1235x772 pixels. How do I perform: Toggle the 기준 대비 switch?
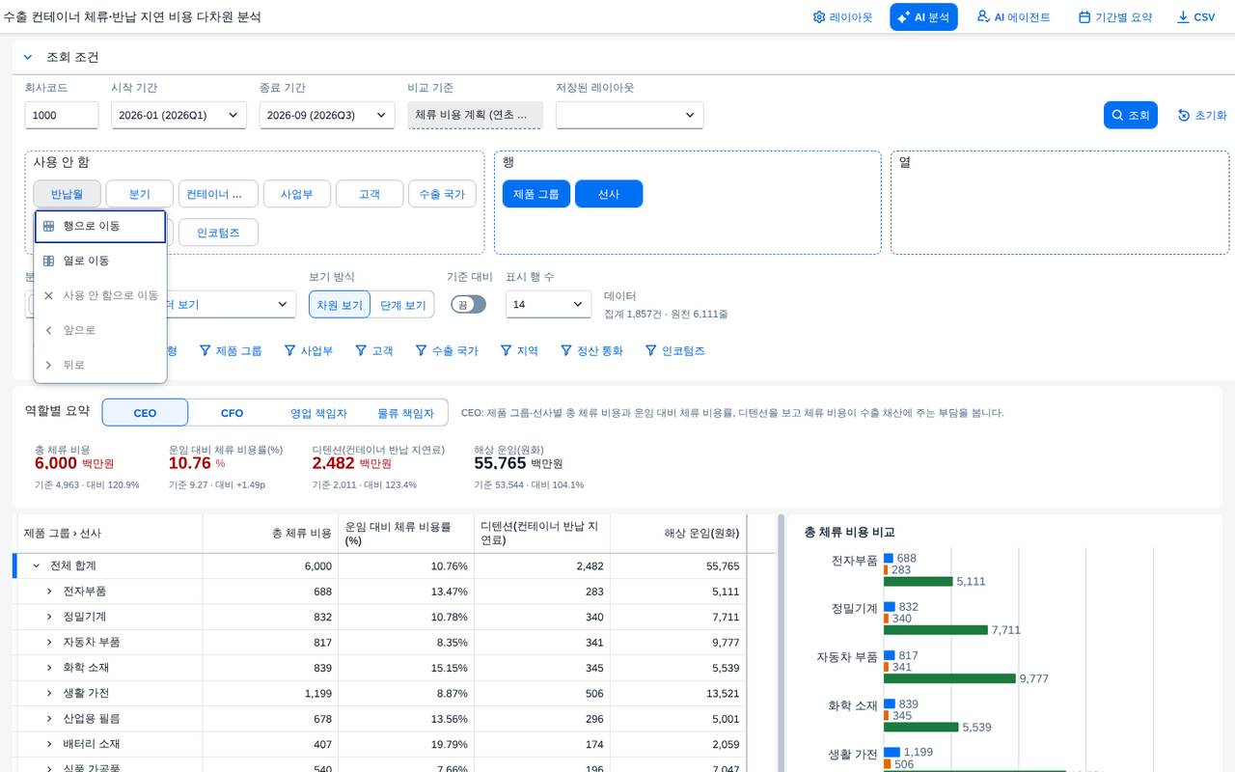pyautogui.click(x=468, y=304)
